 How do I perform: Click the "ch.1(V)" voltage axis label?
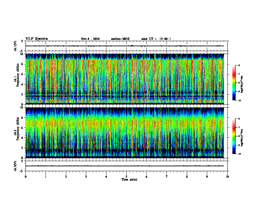(15, 46)
